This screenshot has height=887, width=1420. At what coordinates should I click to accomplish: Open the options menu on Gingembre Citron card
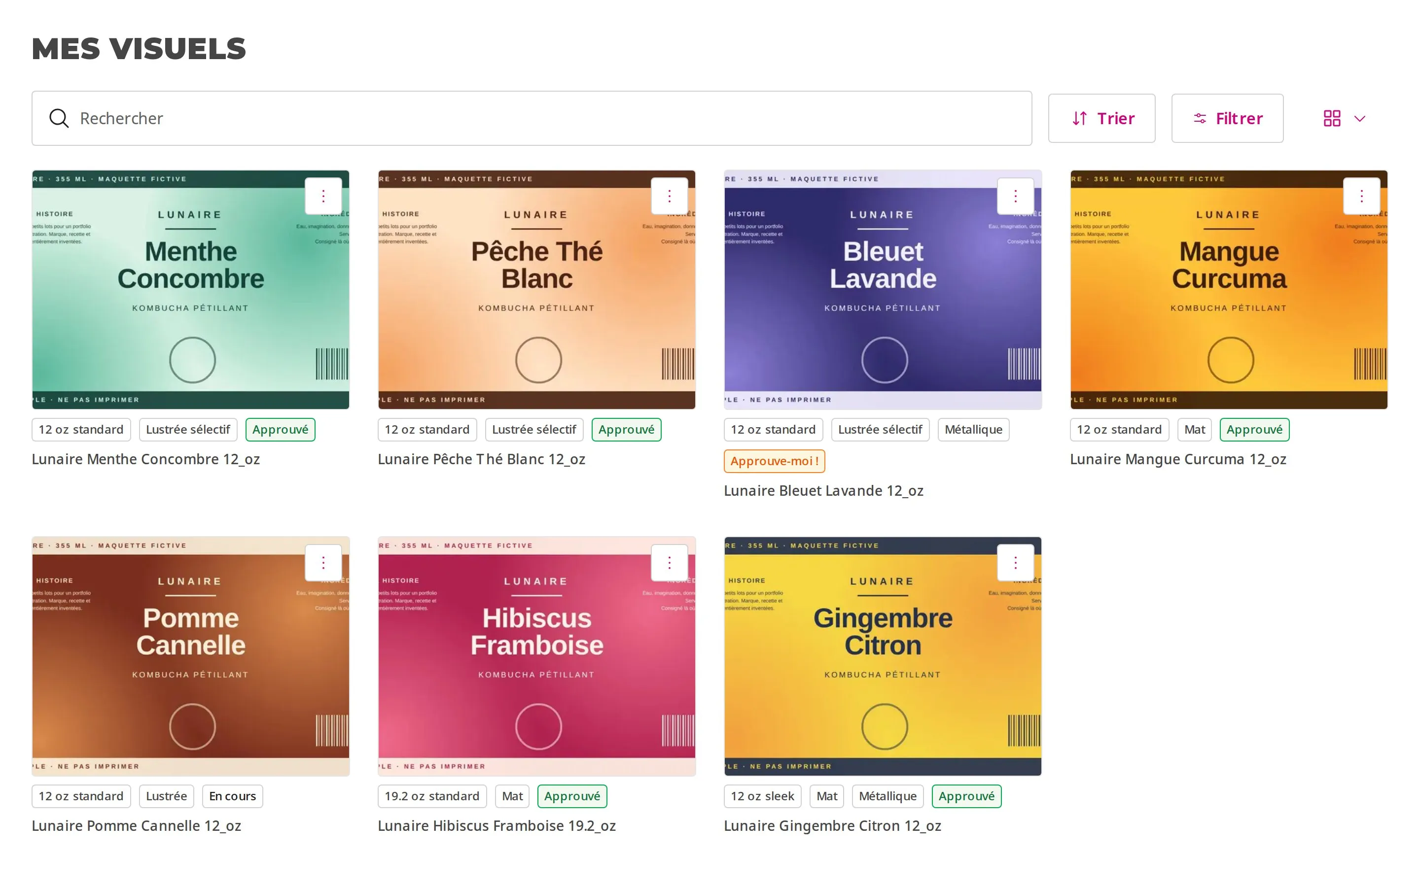tap(1016, 563)
